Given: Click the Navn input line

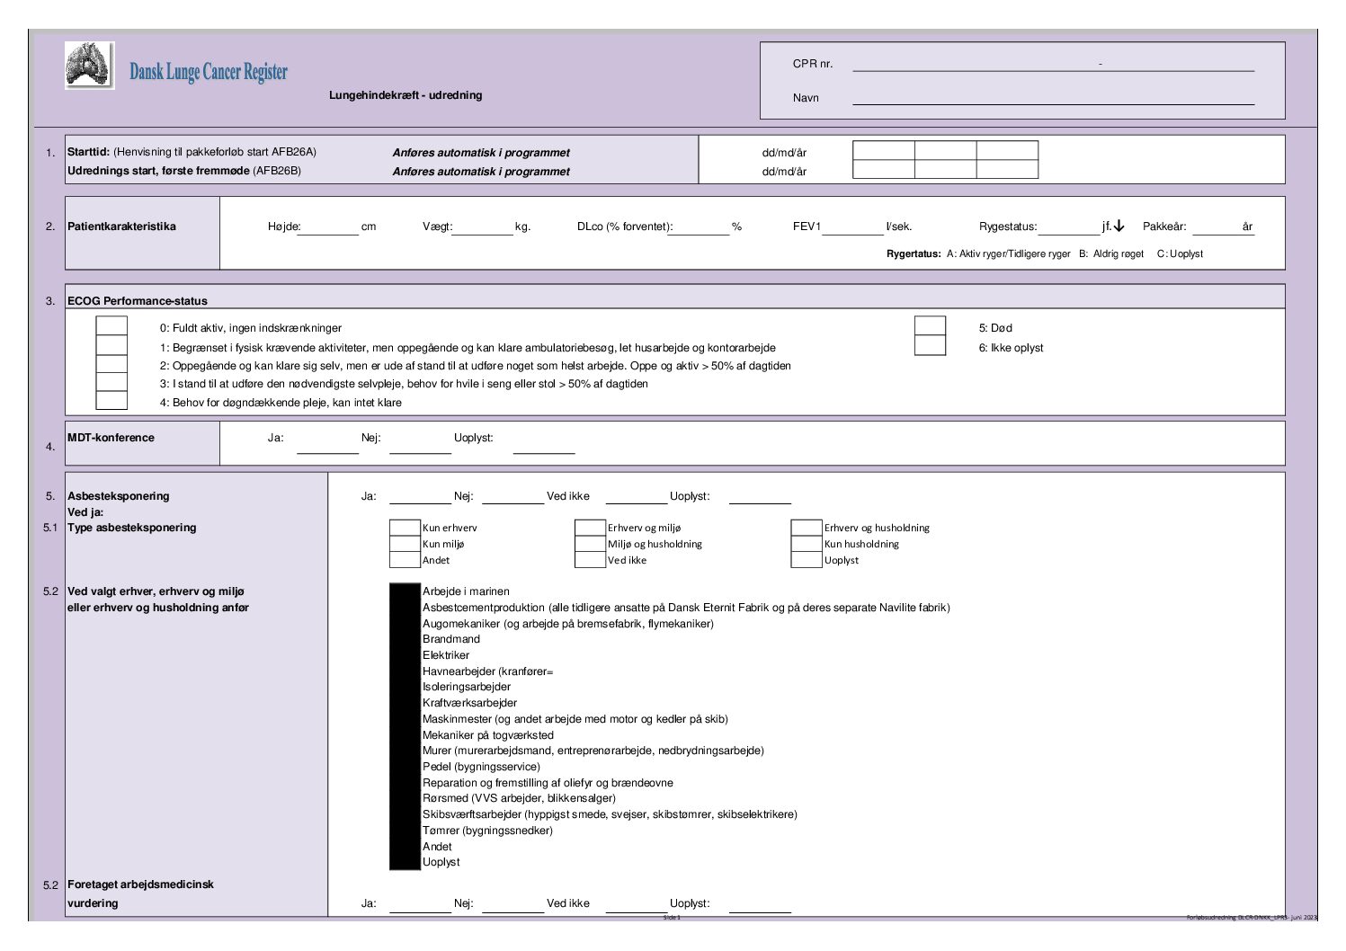Looking at the screenshot, I should point(1053,97).
